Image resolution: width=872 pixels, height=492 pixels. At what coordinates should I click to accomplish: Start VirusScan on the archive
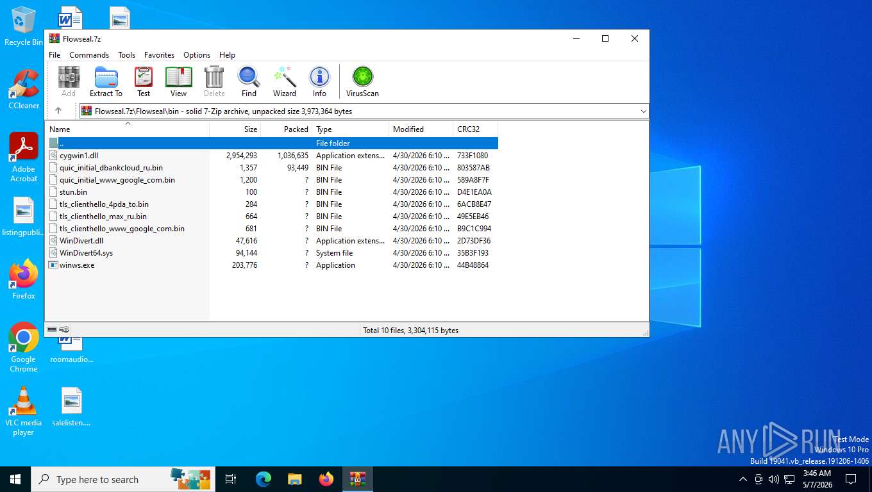tap(362, 81)
